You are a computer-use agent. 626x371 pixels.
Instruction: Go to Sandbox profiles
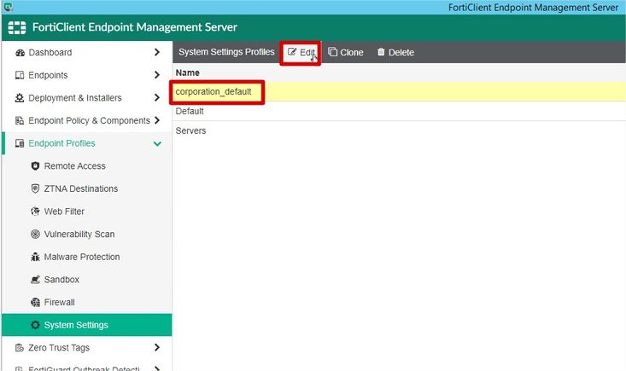point(61,280)
